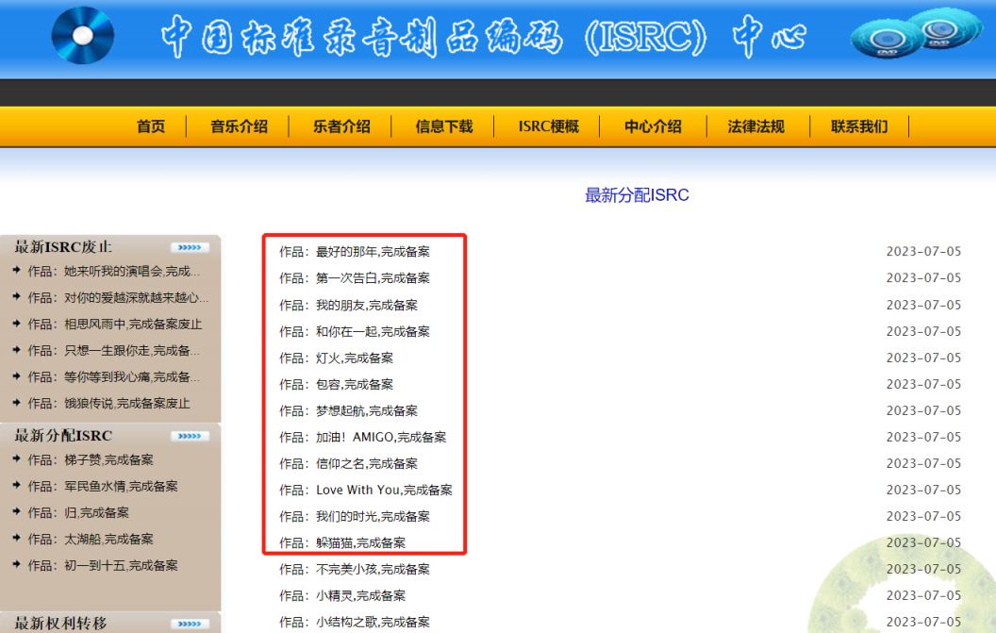Viewport: 996px width, 633px height.
Task: Click the 最新分配ISRC page heading
Action: [x=637, y=195]
